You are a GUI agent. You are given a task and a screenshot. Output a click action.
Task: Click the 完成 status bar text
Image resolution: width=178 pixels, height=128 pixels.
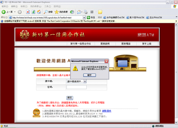(6, 126)
